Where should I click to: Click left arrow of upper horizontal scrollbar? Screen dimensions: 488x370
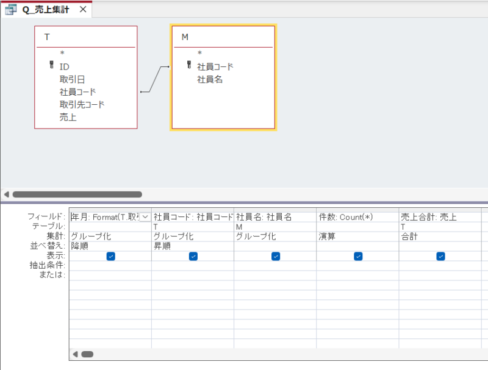pyautogui.click(x=6, y=194)
